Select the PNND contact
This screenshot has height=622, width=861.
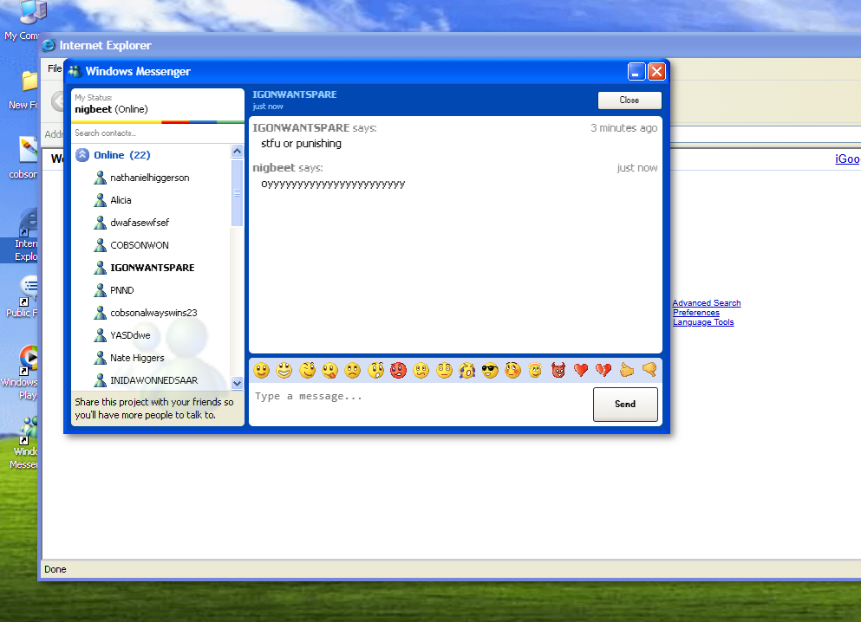(121, 290)
